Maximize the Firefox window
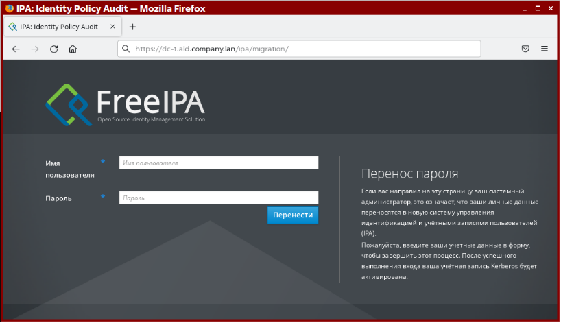The height and width of the screenshot is (323, 561). (x=538, y=8)
